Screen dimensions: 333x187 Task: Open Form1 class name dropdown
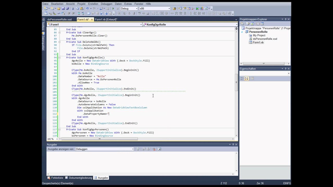click(141, 24)
